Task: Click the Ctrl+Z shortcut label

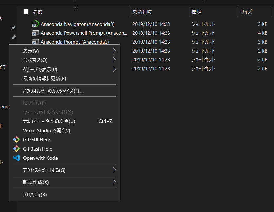Action: [x=105, y=121]
